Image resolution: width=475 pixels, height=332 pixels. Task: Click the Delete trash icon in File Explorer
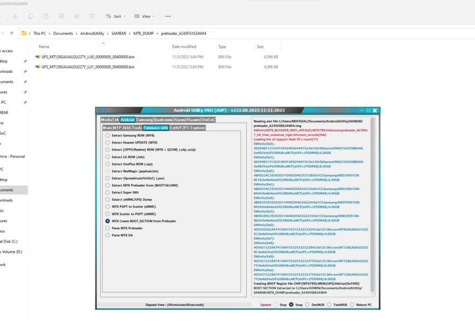click(x=92, y=17)
